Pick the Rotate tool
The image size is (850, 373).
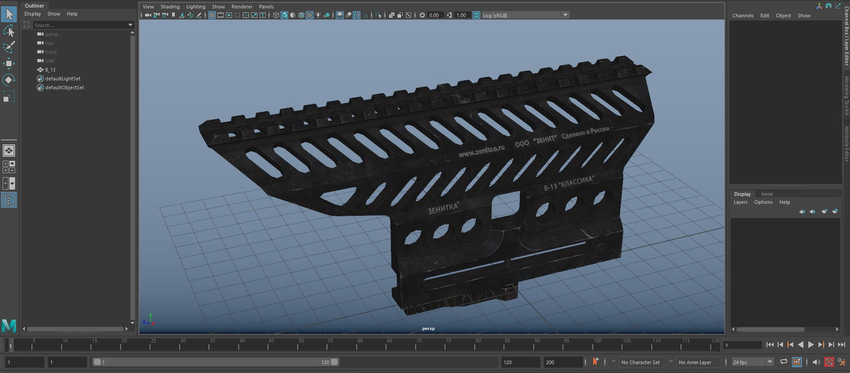point(9,79)
